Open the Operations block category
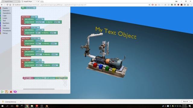Image resolution: width=193 pixels, height=108 pixels. 7,13
